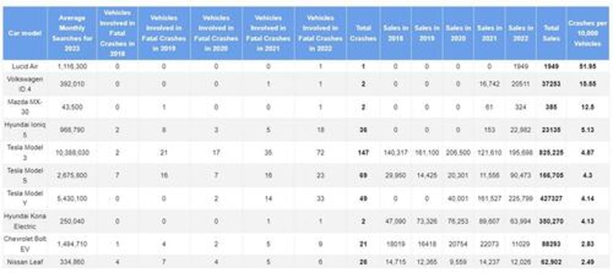Click Chevrolet Bolt EV crash rate '2.83'
The width and height of the screenshot is (613, 273).
click(588, 245)
